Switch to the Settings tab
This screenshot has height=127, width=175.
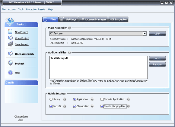click(x=68, y=19)
